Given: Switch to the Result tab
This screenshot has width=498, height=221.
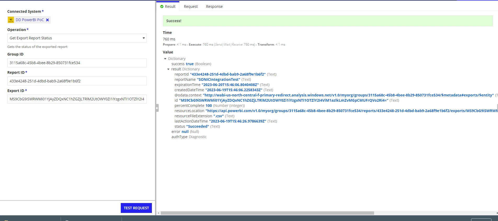Looking at the screenshot, I should pos(168,7).
